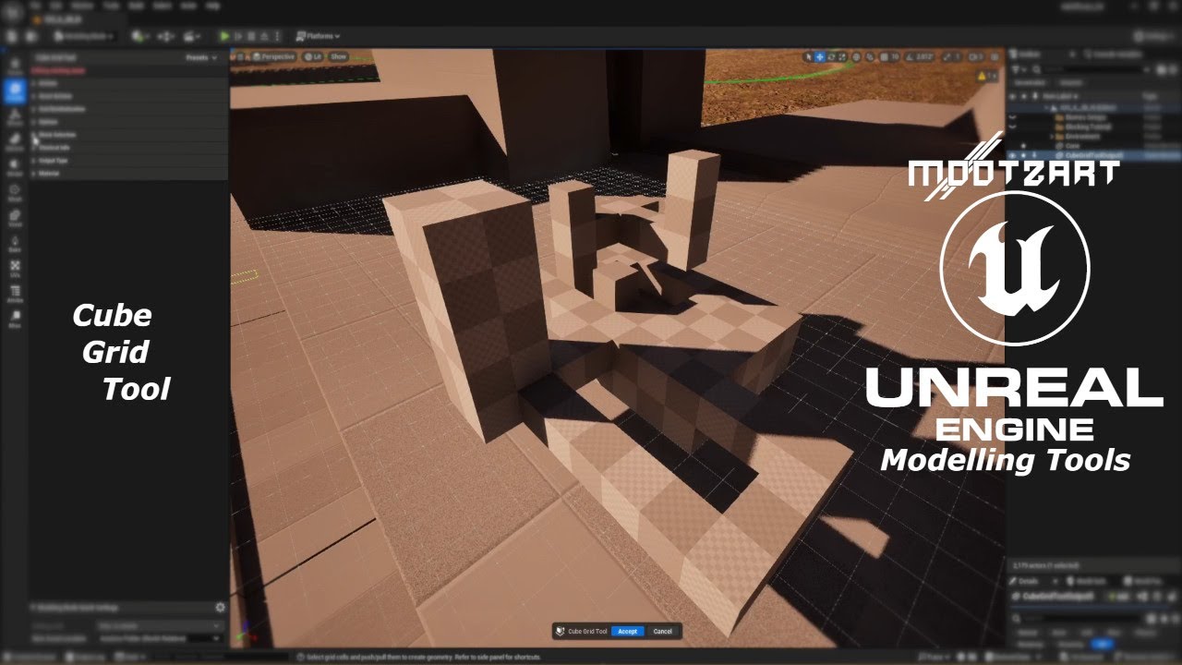Image resolution: width=1182 pixels, height=665 pixels.
Task: Click the viewport maximize icon at top right
Action: click(x=994, y=57)
